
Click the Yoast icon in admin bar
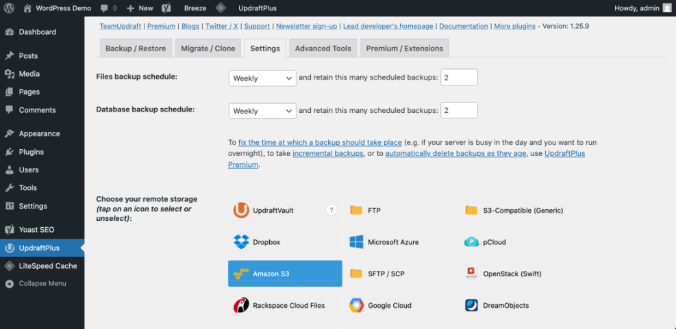coord(166,8)
